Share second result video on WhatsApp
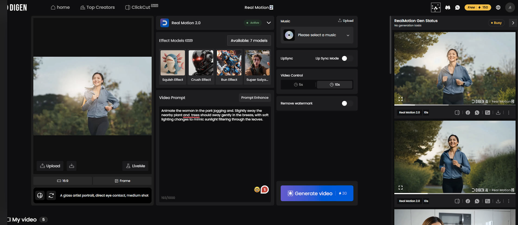 click(x=477, y=201)
